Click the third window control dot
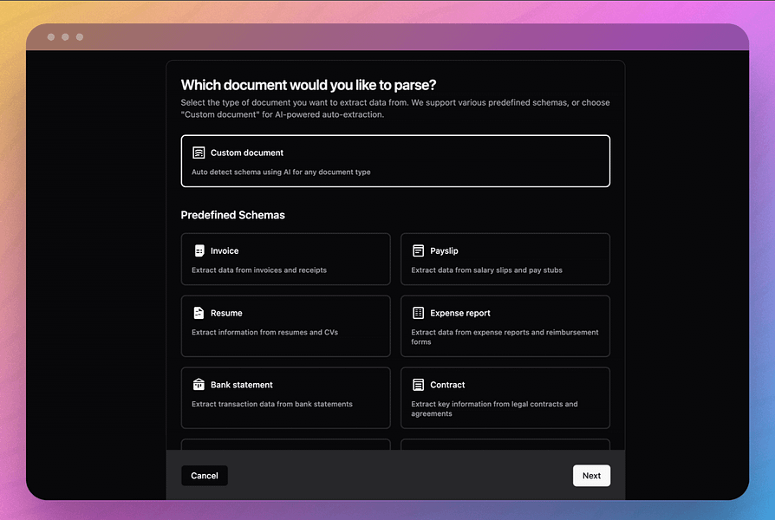The height and width of the screenshot is (520, 775). point(80,37)
